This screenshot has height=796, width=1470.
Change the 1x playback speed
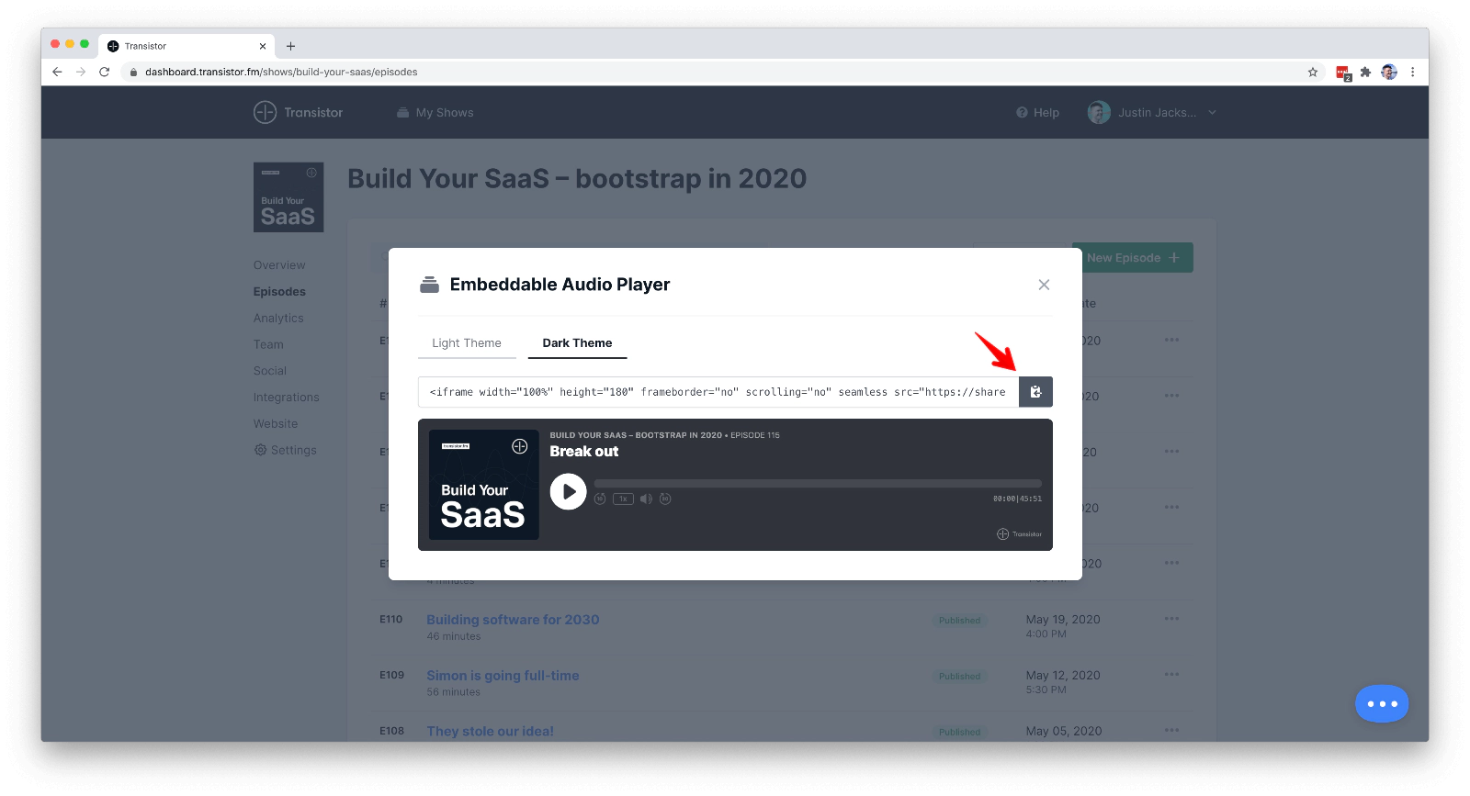click(x=623, y=499)
